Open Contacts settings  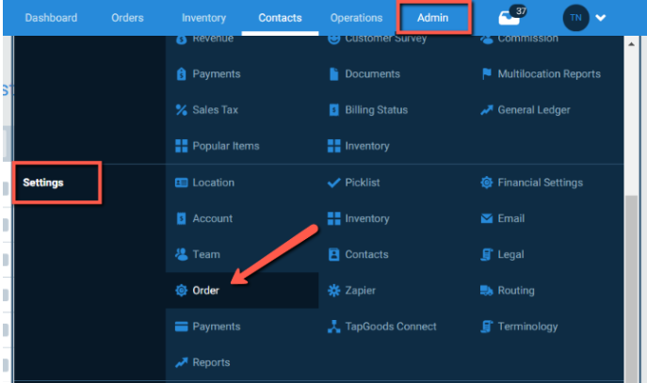point(366,254)
